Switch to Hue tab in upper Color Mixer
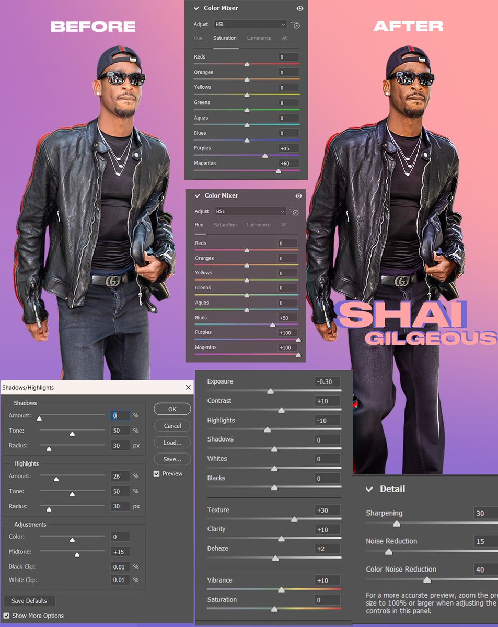 [198, 38]
